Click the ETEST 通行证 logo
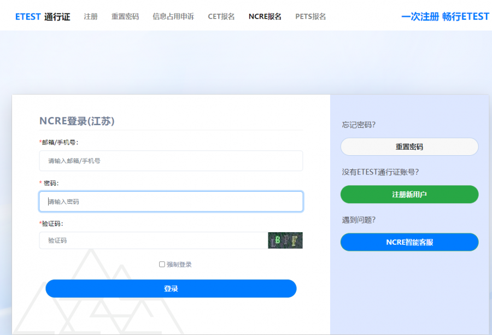Viewport: 492px width, 335px height. point(43,16)
